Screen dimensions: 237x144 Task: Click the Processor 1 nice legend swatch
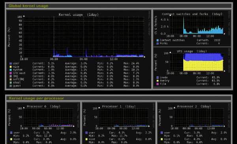pos(87,139)
